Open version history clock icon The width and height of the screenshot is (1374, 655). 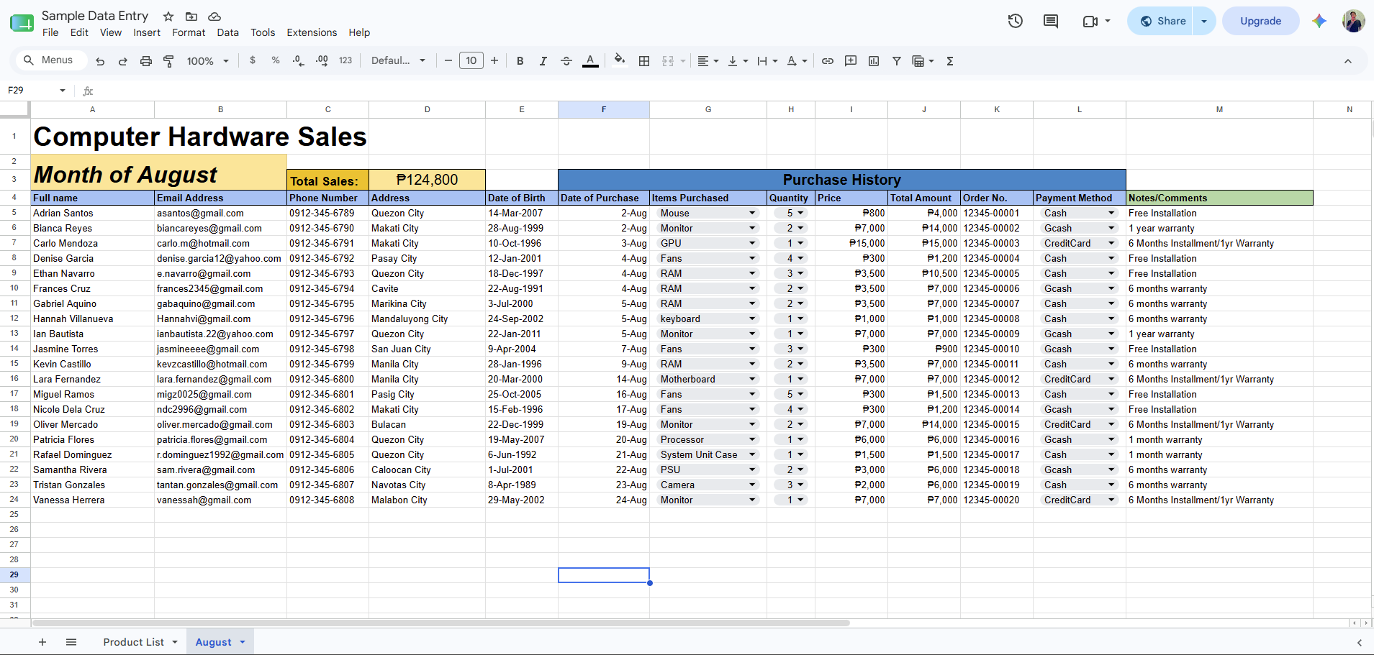pyautogui.click(x=1016, y=21)
